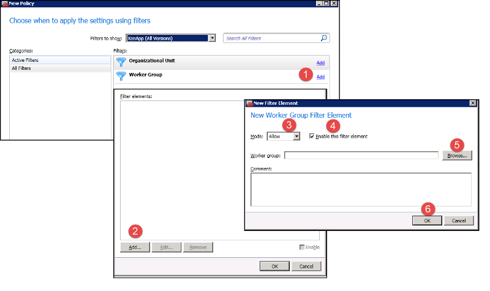Open the Mode Allow dropdown
The image size is (490, 291).
tap(296, 136)
